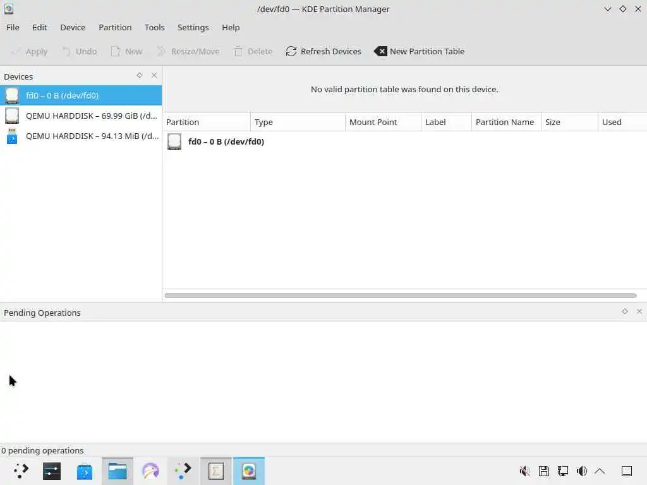647x485 pixels.
Task: Click the Resize/Move toolbar button
Action: [x=188, y=52]
